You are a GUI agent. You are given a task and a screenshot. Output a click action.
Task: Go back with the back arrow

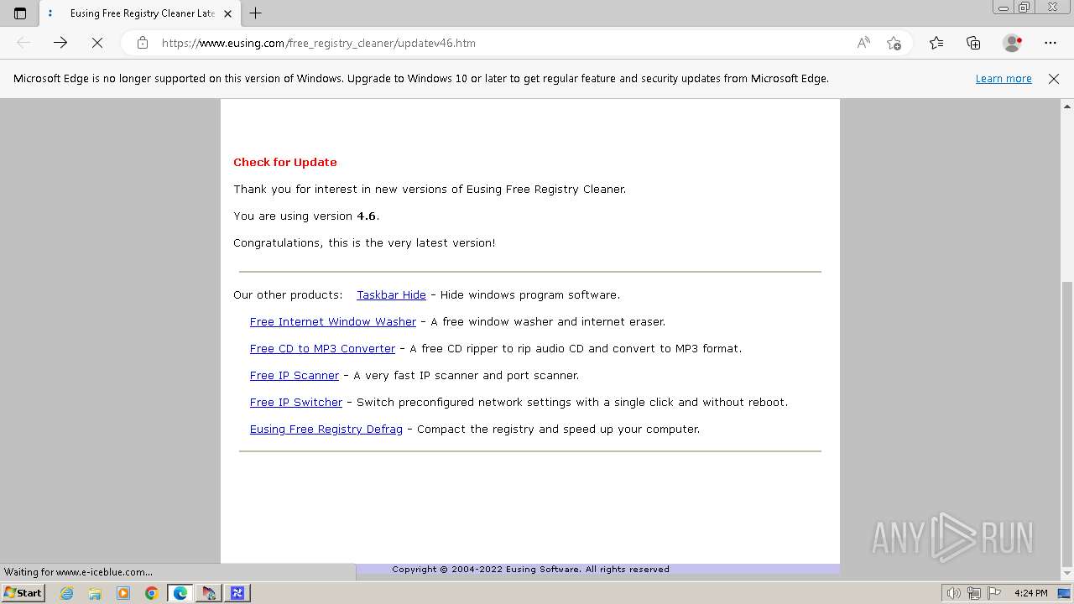click(23, 43)
